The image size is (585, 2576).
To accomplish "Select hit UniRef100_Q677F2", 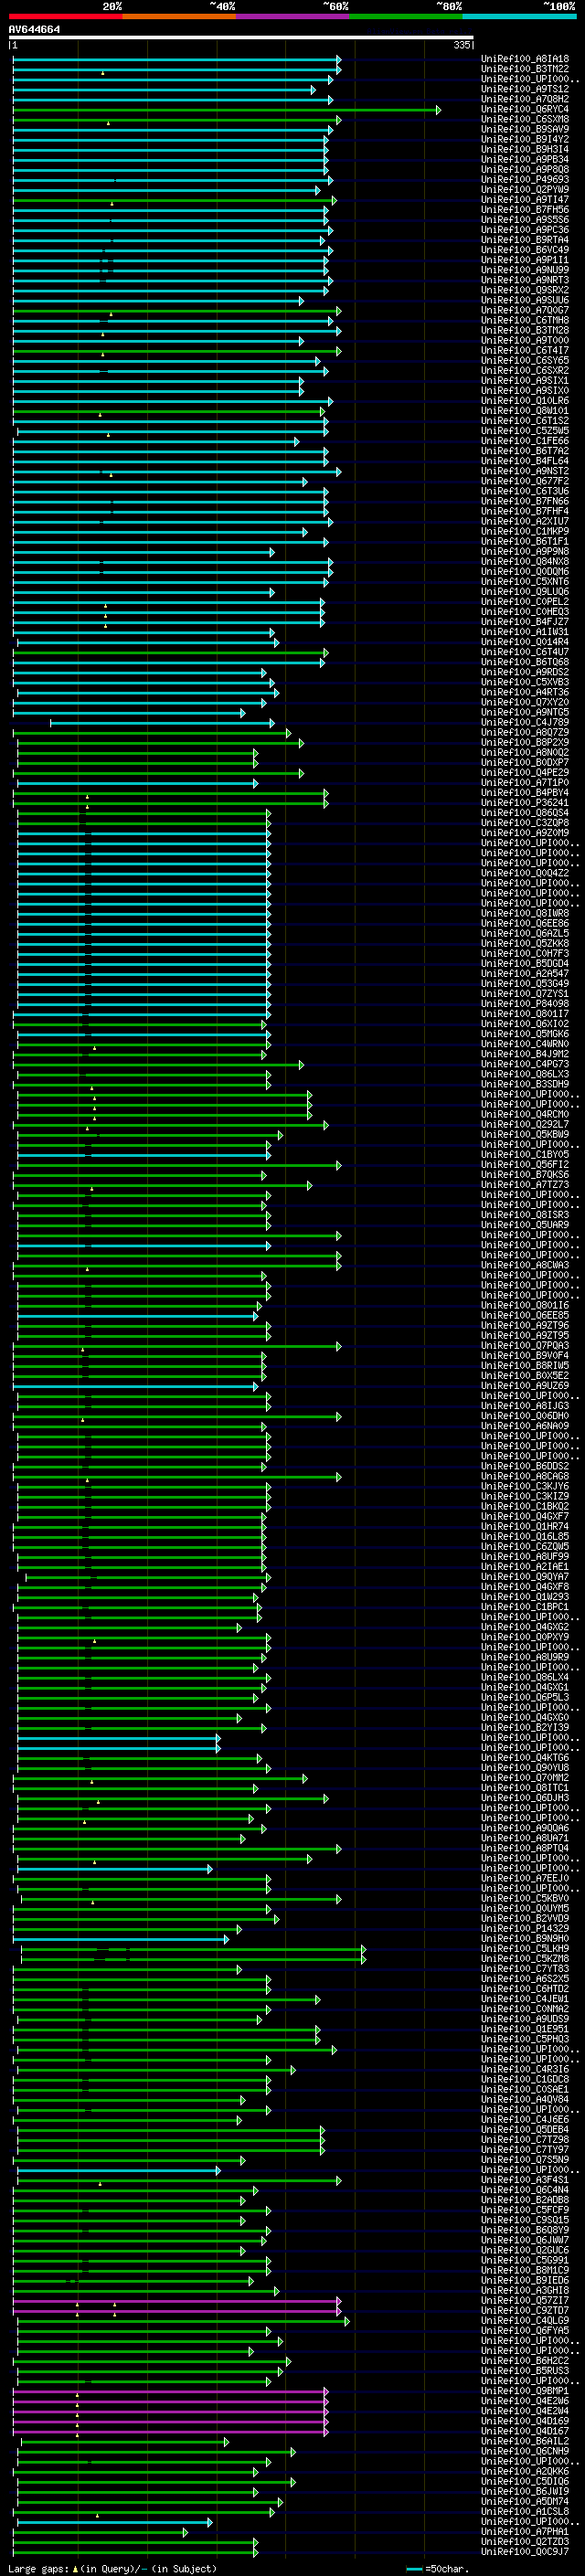I will coord(525,481).
